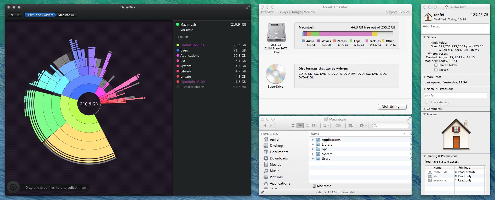Open the DaisyDisk collector target circle
The height and width of the screenshot is (200, 495).
click(13, 187)
